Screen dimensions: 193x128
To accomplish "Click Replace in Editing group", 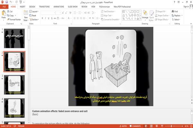I will (x=176, y=15).
